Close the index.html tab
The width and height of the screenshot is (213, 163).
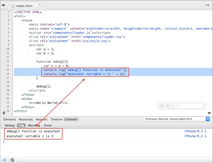pyautogui.click(x=40, y=4)
